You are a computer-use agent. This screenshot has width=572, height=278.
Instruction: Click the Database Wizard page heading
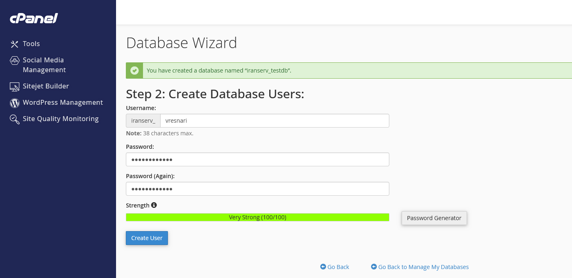coord(181,43)
